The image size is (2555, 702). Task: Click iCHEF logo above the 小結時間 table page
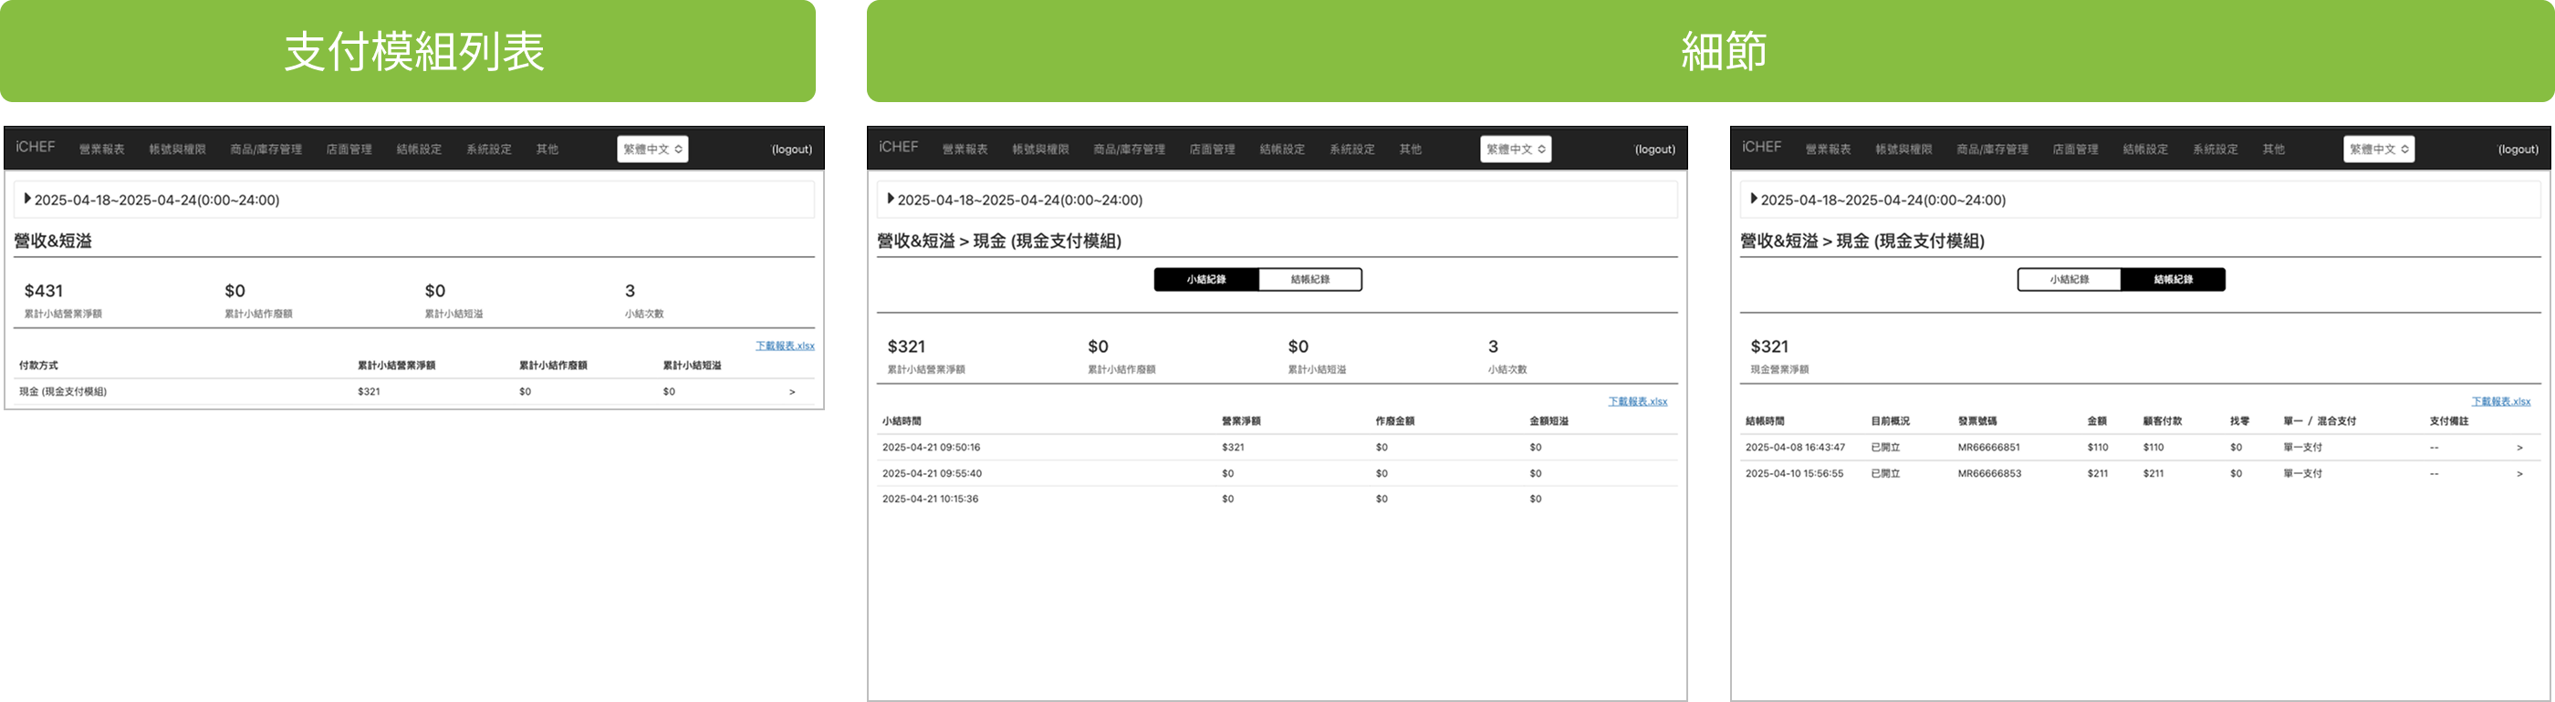coord(899,148)
